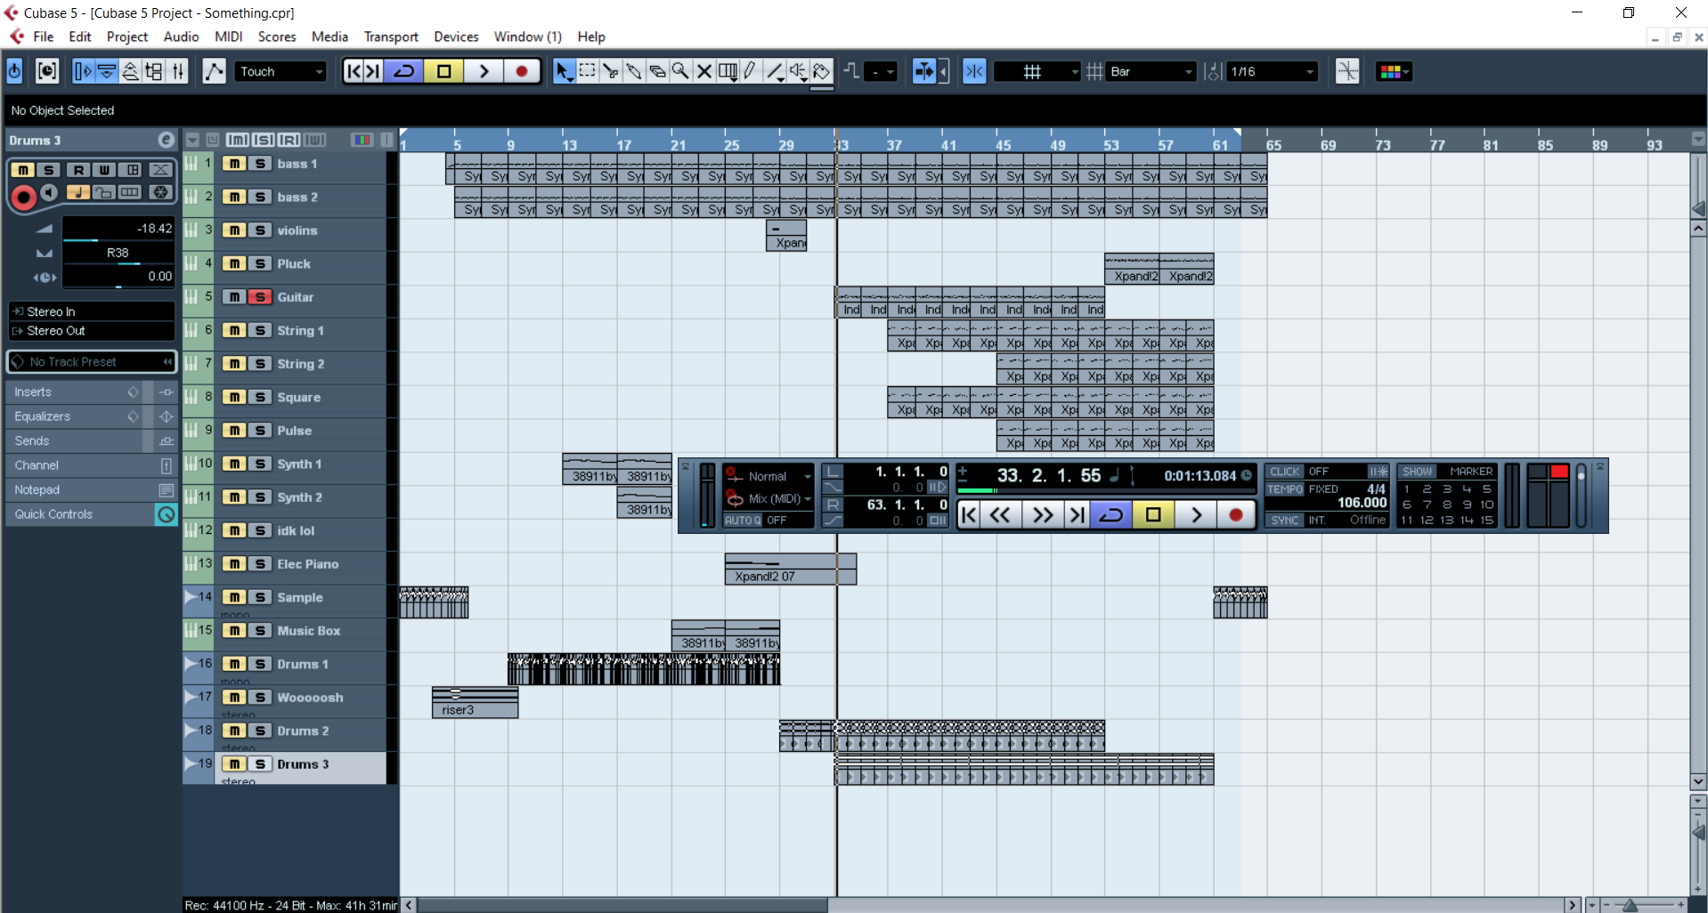
Task: Click the Show Event Infoline icon
Action: [x=107, y=71]
